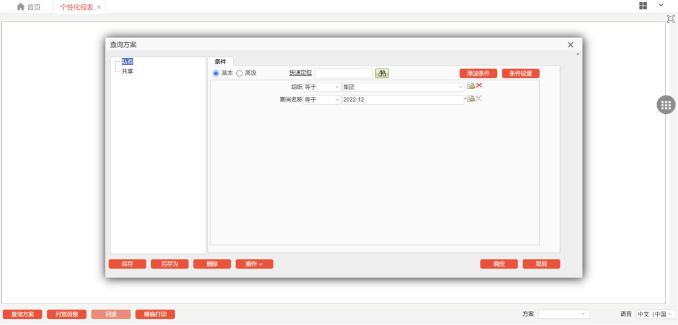Viewport: 678px width, 325px height.
Task: Click the 取消 button
Action: [x=542, y=264]
